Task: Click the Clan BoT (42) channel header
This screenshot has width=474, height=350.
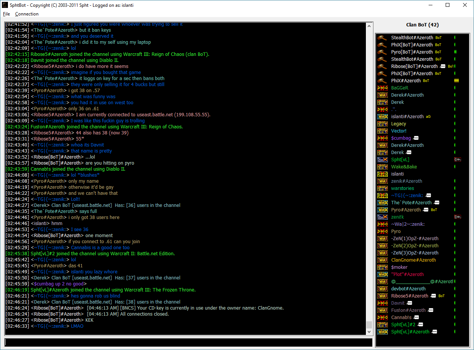Action: pyautogui.click(x=422, y=25)
